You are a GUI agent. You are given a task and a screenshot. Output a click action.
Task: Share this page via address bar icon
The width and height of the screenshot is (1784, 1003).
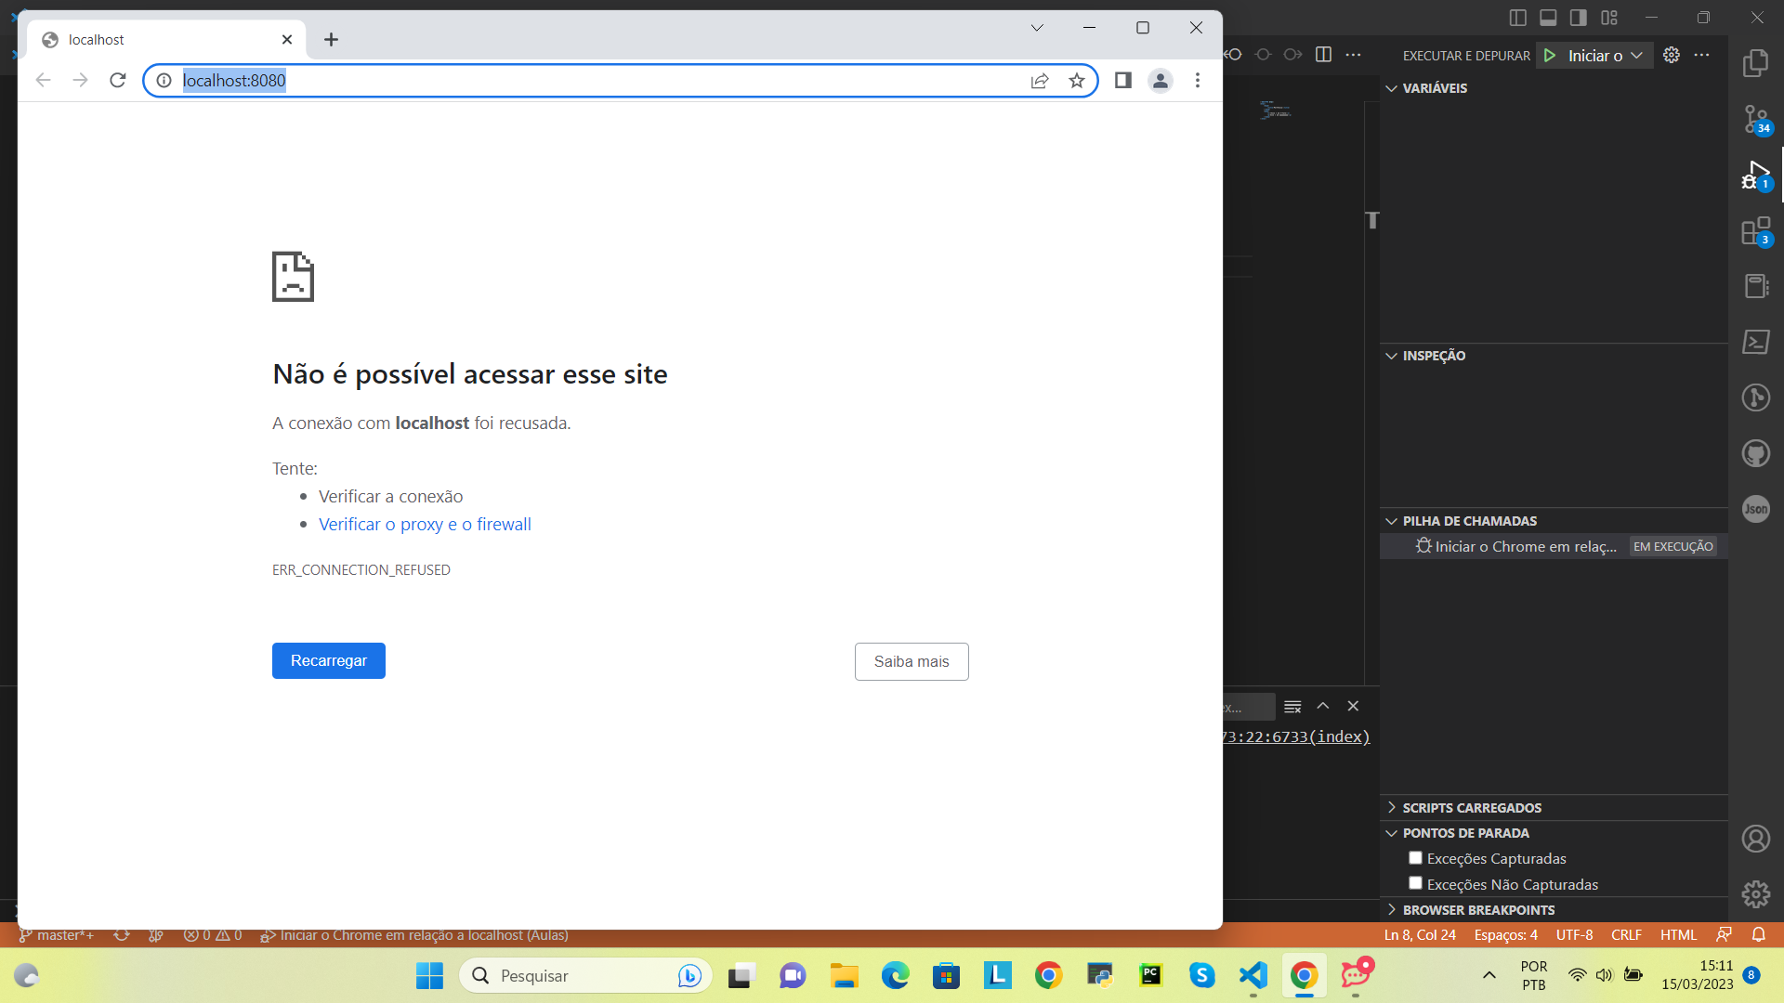click(1040, 81)
